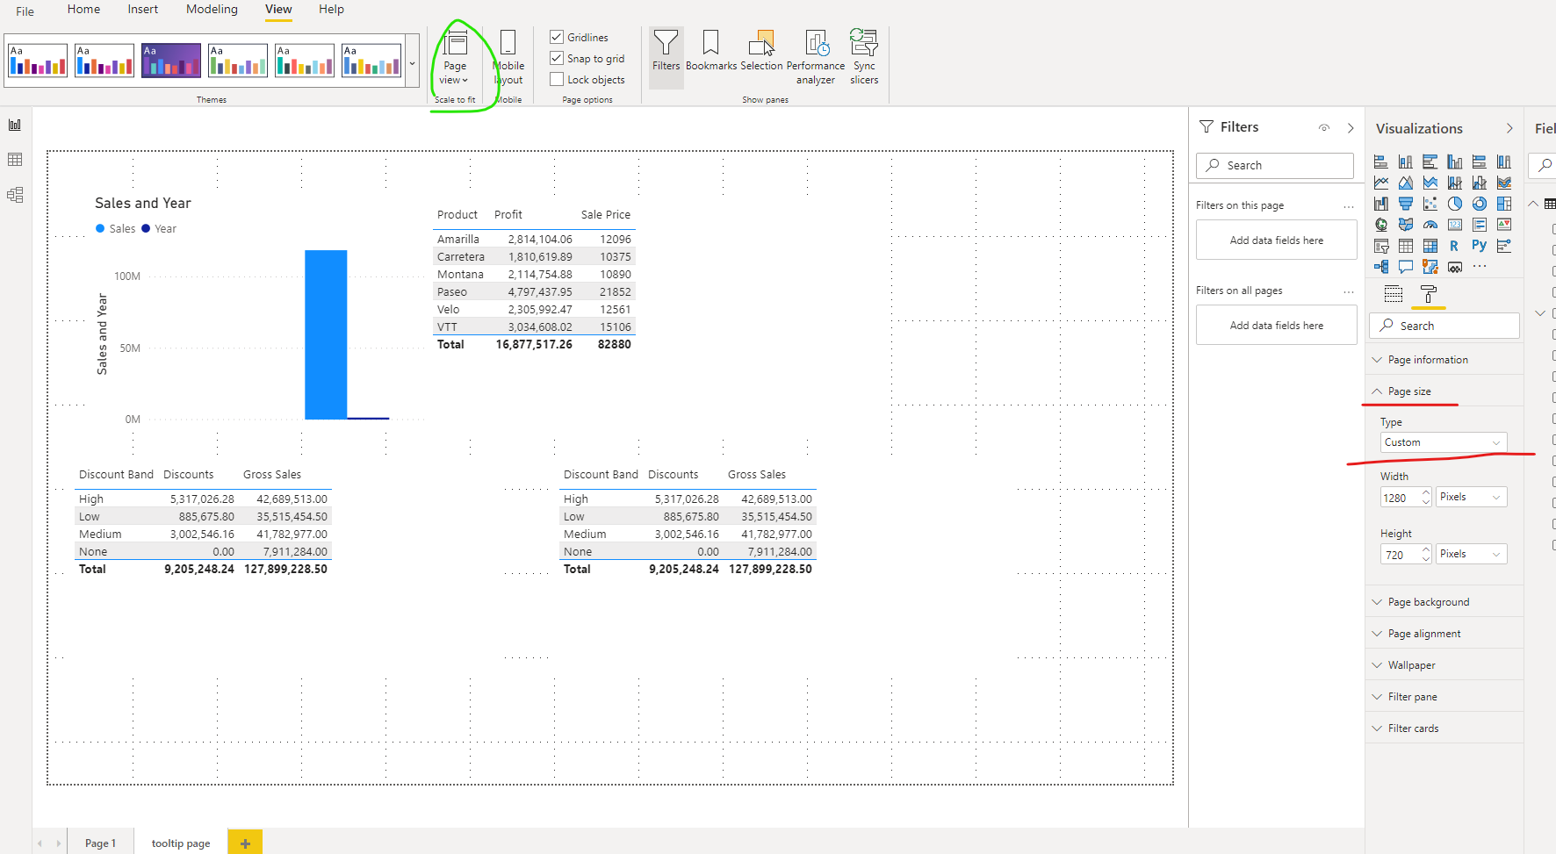
Task: Select the Gauge visual icon
Action: (1430, 225)
